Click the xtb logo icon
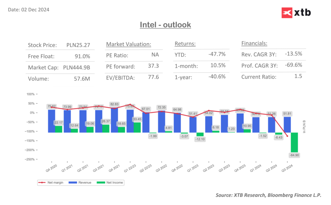 [x=287, y=13]
